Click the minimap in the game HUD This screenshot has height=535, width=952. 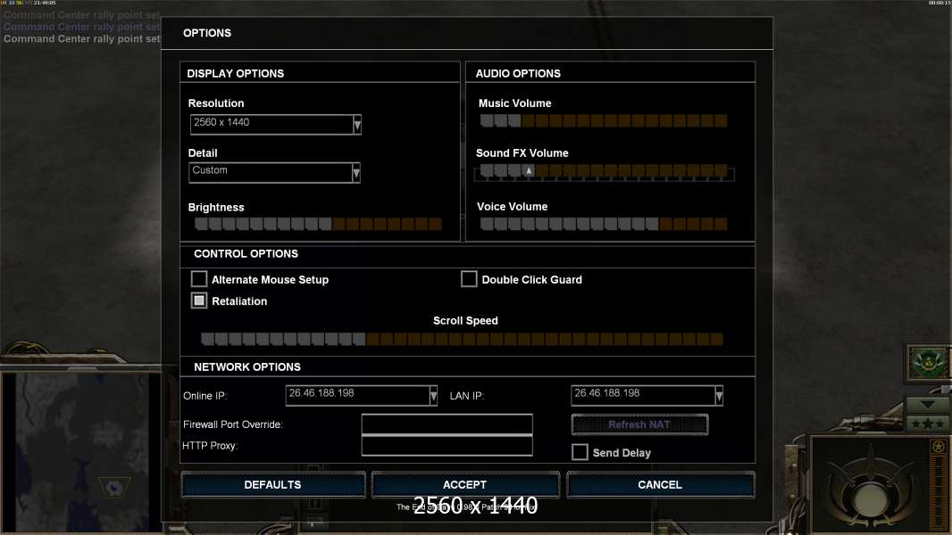82,451
